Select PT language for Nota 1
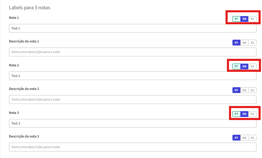 [x=236, y=19]
